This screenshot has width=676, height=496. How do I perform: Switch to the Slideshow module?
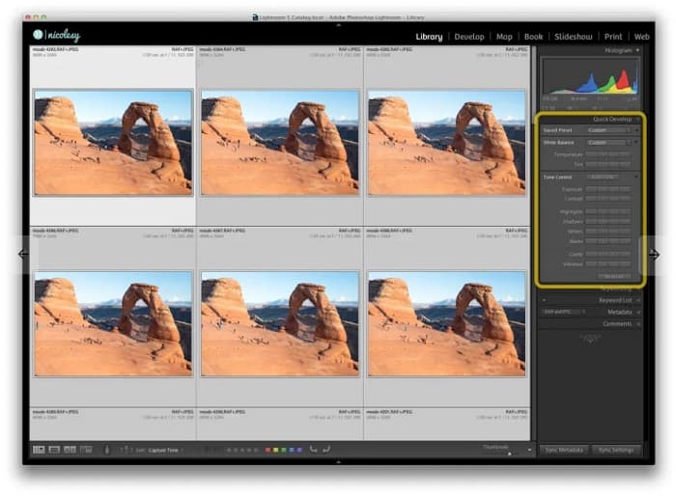pos(573,37)
